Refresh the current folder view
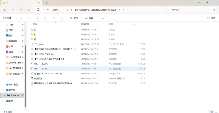219x113 pixels. 29,10
